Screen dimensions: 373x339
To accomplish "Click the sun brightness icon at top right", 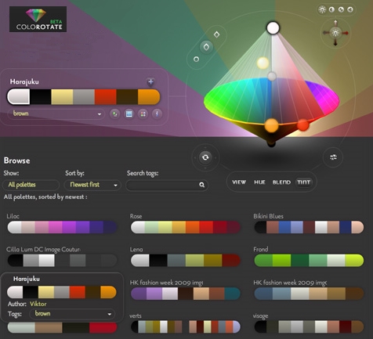I will (322, 10).
